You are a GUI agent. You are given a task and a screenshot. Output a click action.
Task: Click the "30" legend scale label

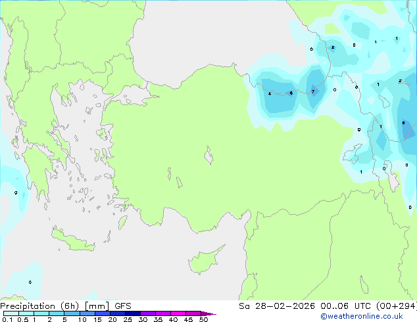(x=143, y=319)
